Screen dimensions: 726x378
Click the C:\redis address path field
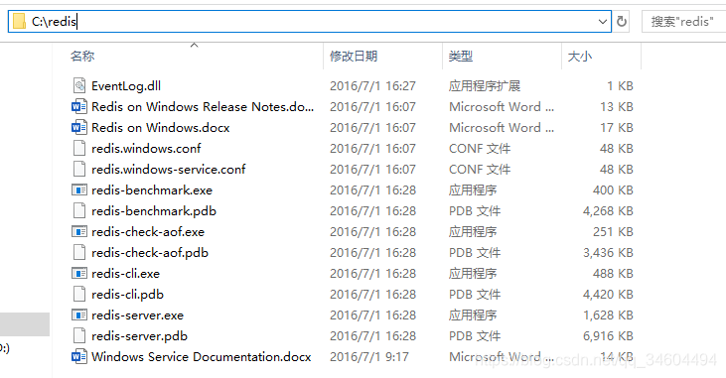pyautogui.click(x=309, y=21)
